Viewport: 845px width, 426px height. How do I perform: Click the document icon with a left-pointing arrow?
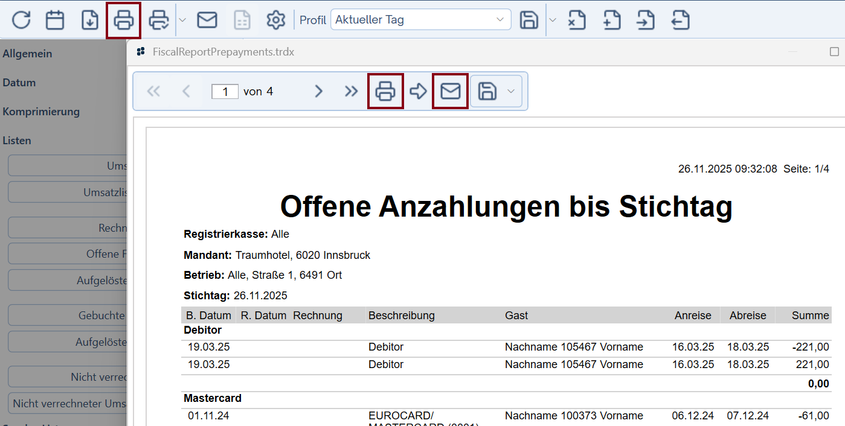(681, 20)
